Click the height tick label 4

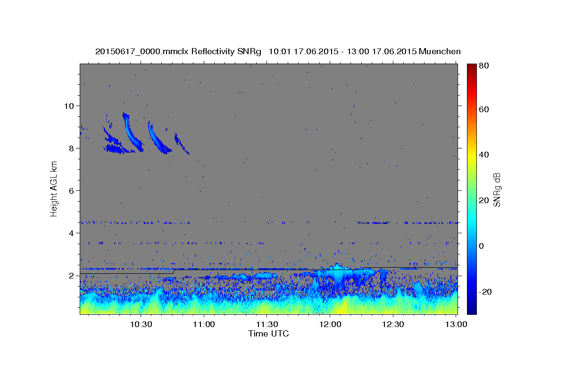(x=71, y=233)
